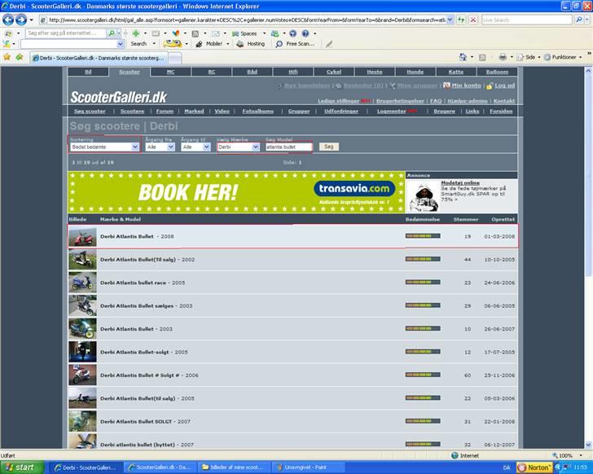Click the Free Scan toolbar item
This screenshot has width=593, height=474.
tap(298, 44)
